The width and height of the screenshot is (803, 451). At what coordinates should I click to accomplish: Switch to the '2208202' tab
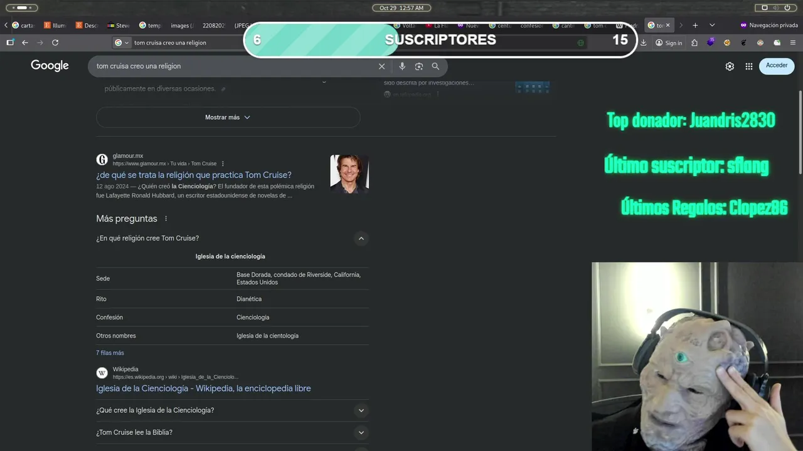[x=213, y=25]
